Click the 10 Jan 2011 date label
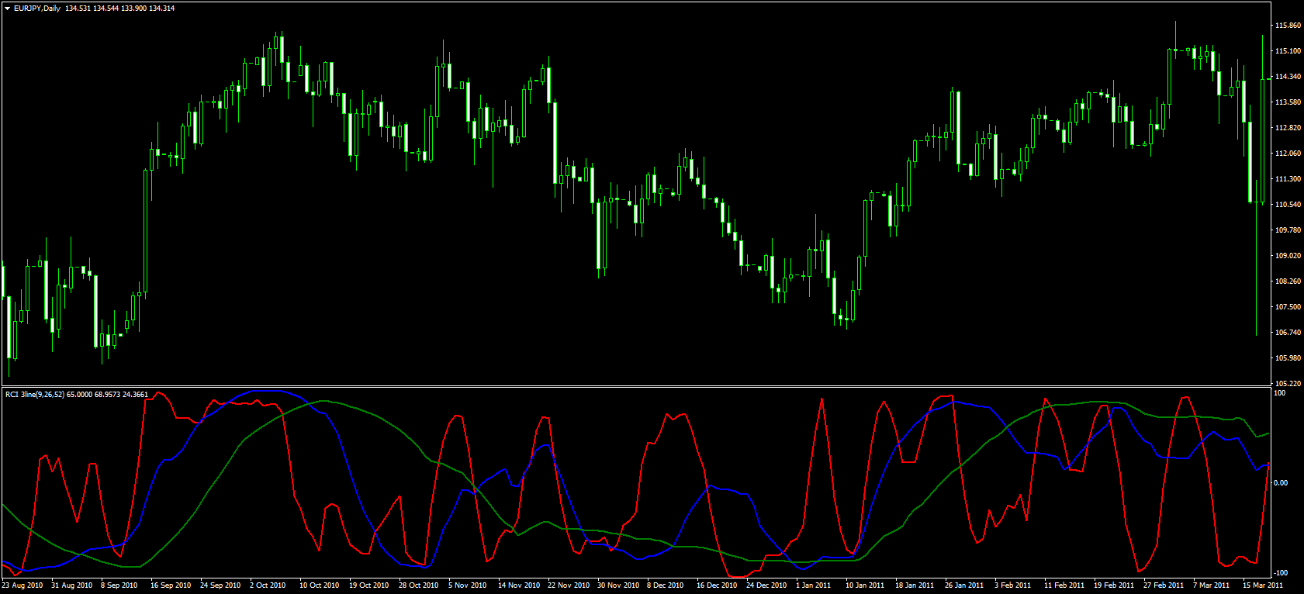1304x594 pixels. pos(865,585)
